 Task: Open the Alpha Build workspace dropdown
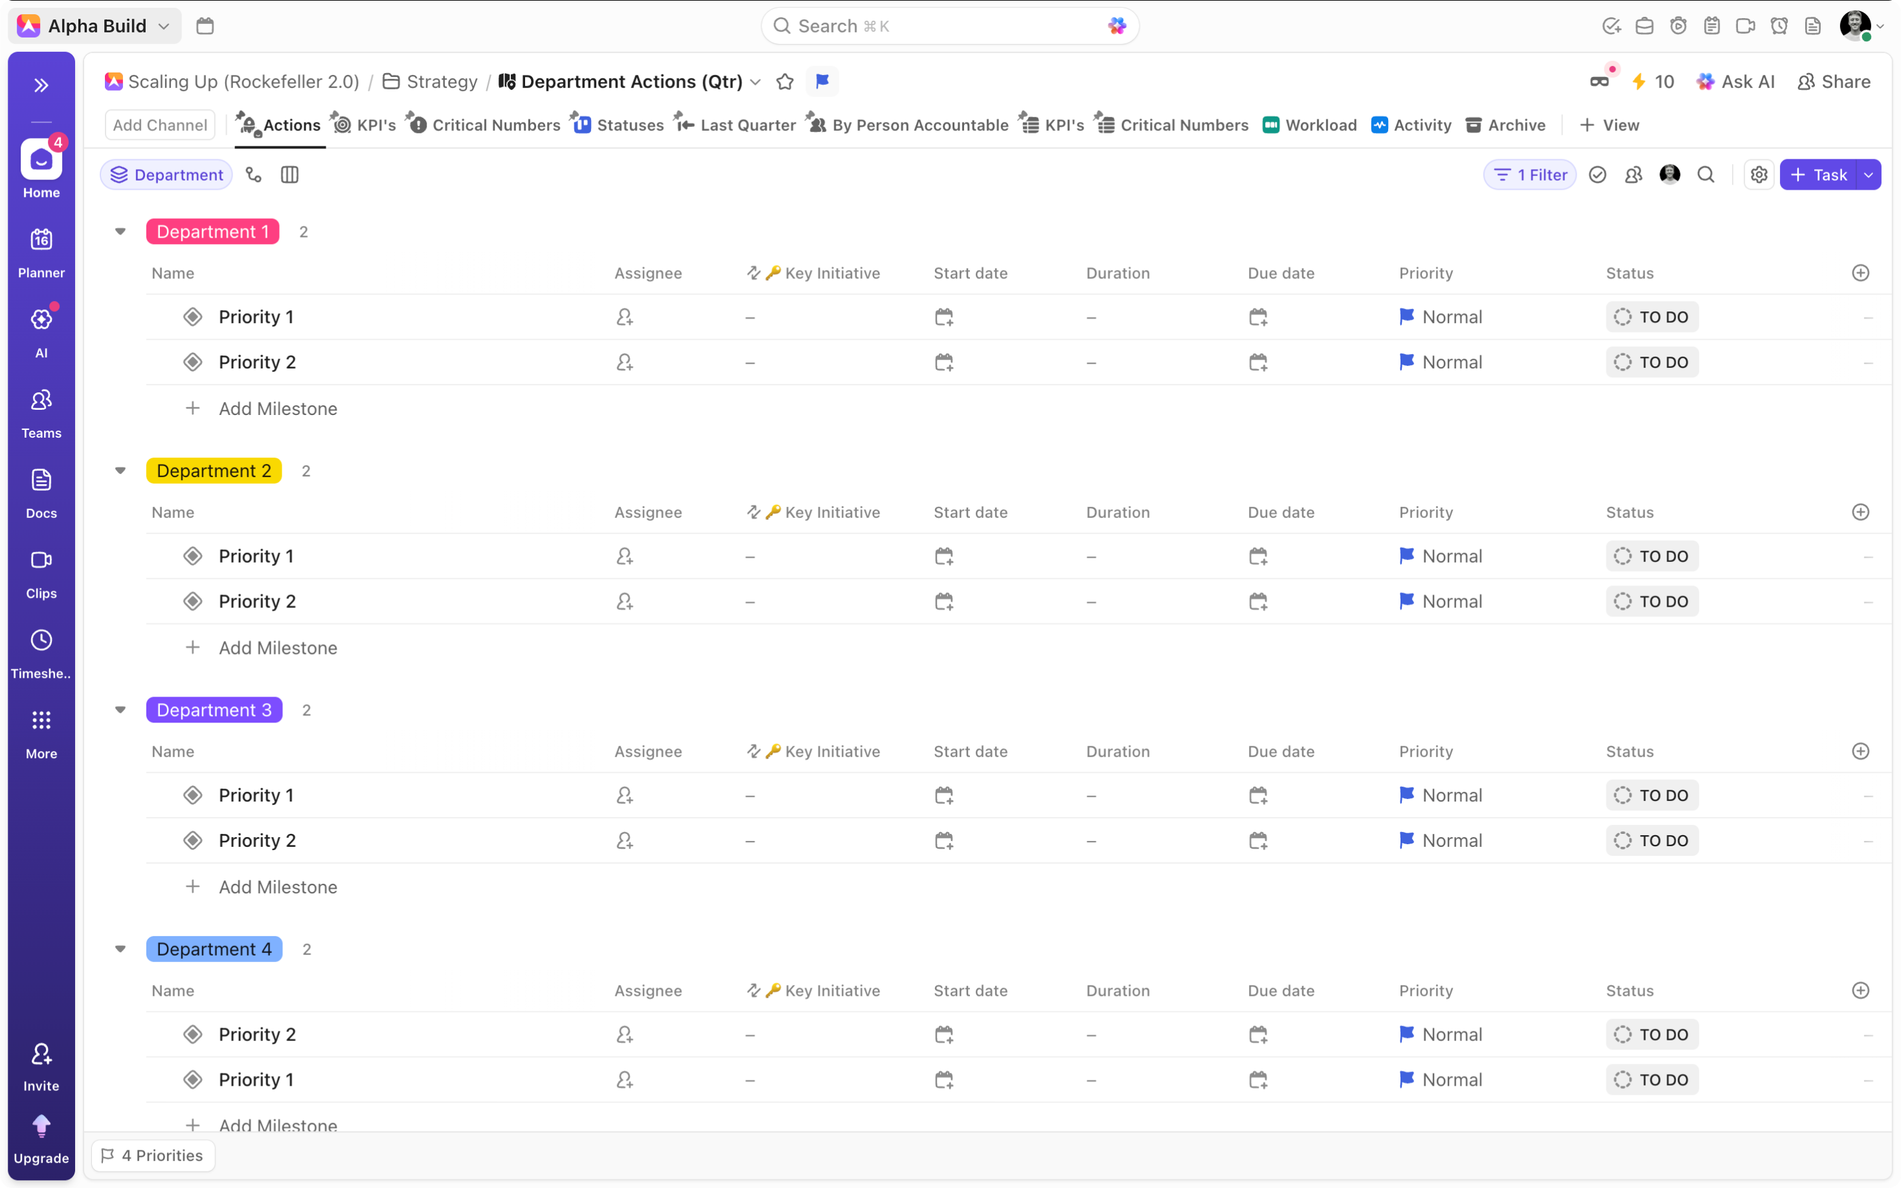[x=96, y=26]
